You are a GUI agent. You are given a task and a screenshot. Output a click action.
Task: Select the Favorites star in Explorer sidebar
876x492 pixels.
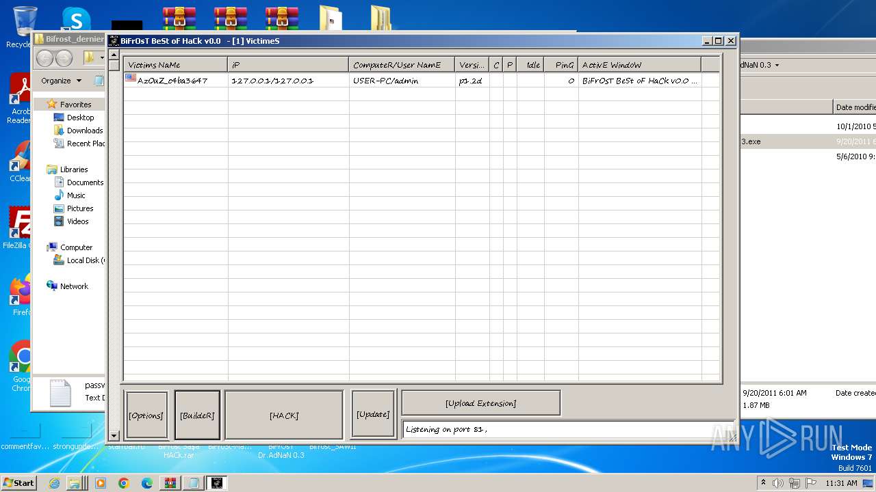52,105
